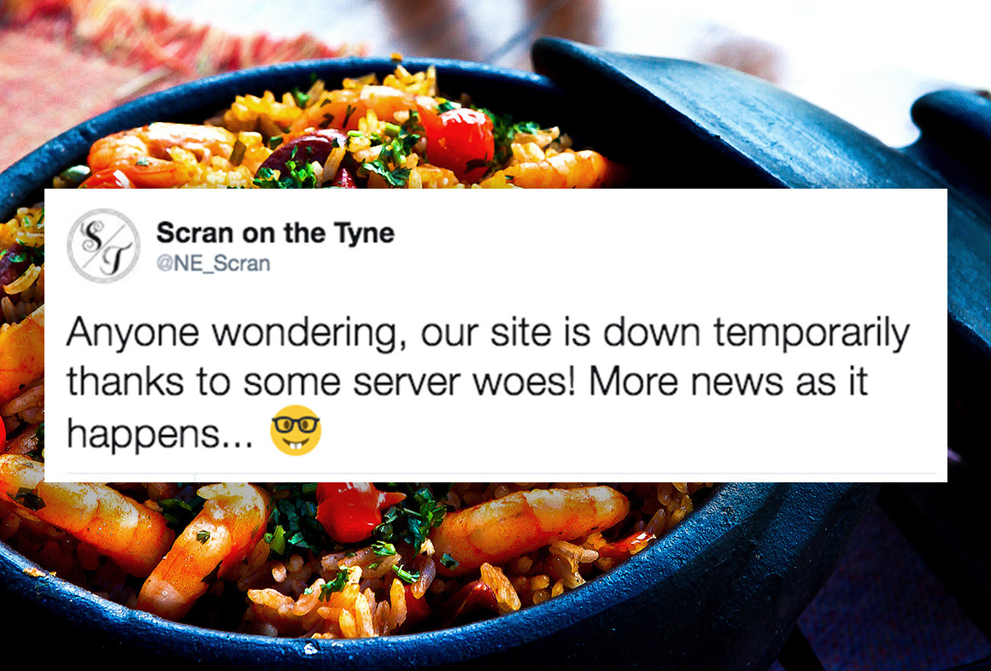Image resolution: width=991 pixels, height=671 pixels.
Task: Click the grey divider line below the tweet
Action: (x=501, y=473)
